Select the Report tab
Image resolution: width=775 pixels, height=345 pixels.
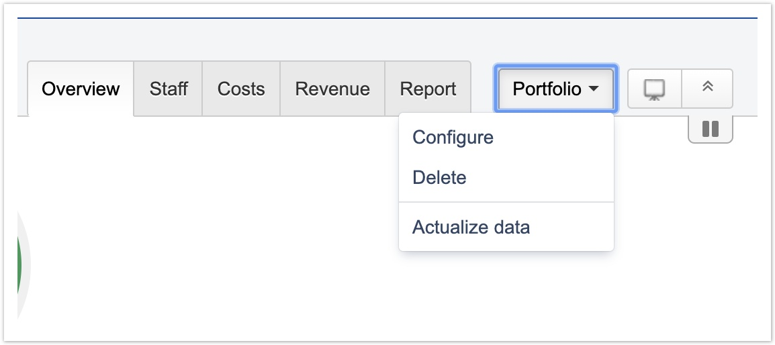point(428,89)
